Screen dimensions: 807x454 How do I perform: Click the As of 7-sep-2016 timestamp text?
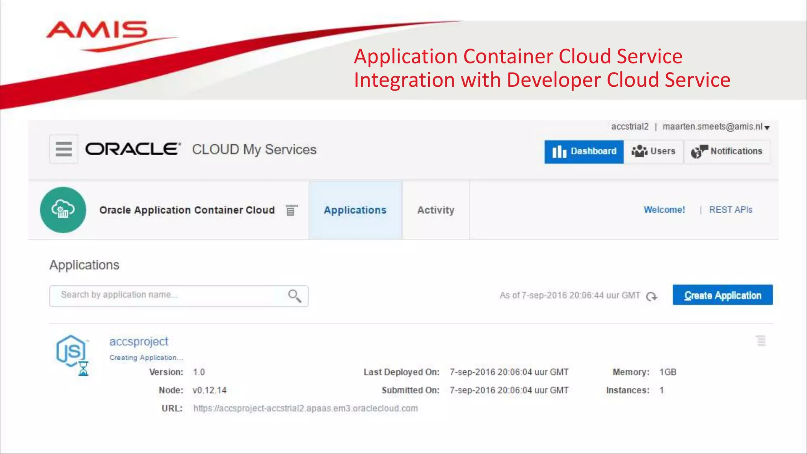pyautogui.click(x=570, y=295)
